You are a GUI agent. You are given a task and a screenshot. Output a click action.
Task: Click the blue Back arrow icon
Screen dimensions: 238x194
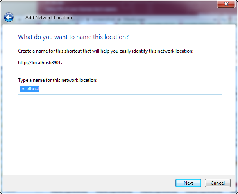pyautogui.click(x=9, y=17)
